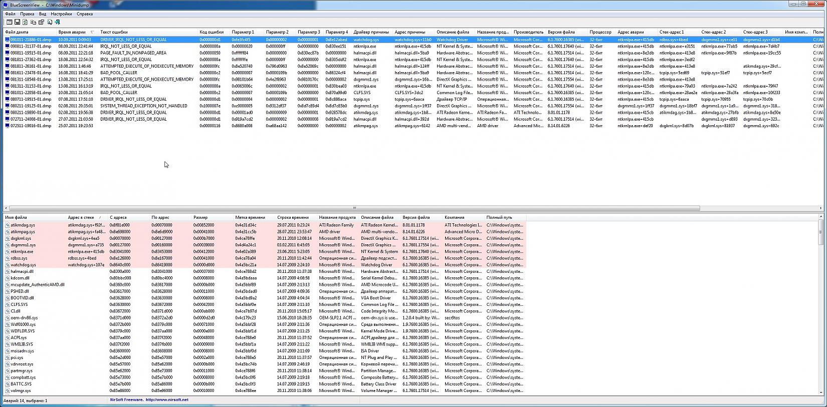Sort drivers by Адрес в стеке column
Image resolution: width=827 pixels, height=407 pixels.
[x=81, y=218]
